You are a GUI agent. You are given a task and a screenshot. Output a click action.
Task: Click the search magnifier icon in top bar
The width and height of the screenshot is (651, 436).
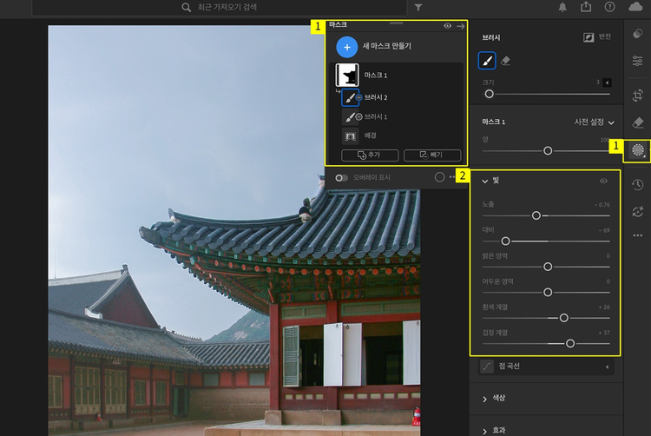(186, 7)
